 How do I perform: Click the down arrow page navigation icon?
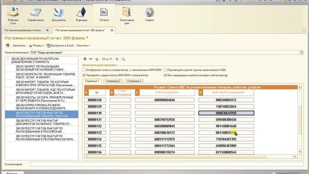coord(117,59)
